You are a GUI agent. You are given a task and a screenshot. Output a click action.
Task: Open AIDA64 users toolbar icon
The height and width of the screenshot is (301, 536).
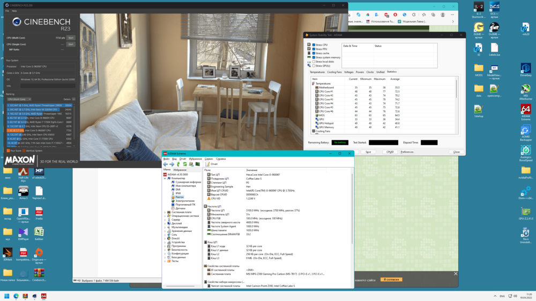pyautogui.click(x=191, y=164)
